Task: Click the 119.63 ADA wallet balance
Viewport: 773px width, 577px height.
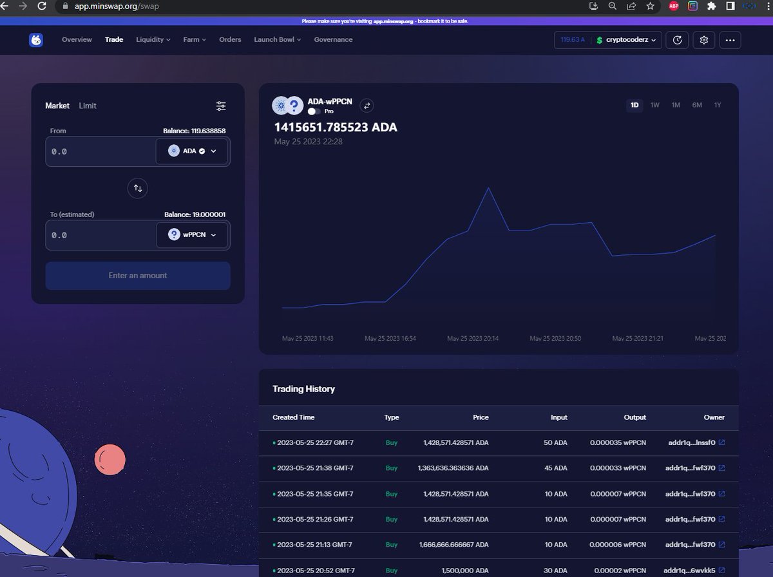Action: point(573,40)
